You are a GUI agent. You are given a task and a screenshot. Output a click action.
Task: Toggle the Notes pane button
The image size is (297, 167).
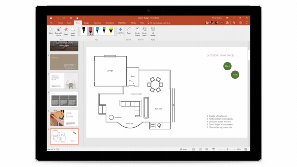click(x=183, y=150)
